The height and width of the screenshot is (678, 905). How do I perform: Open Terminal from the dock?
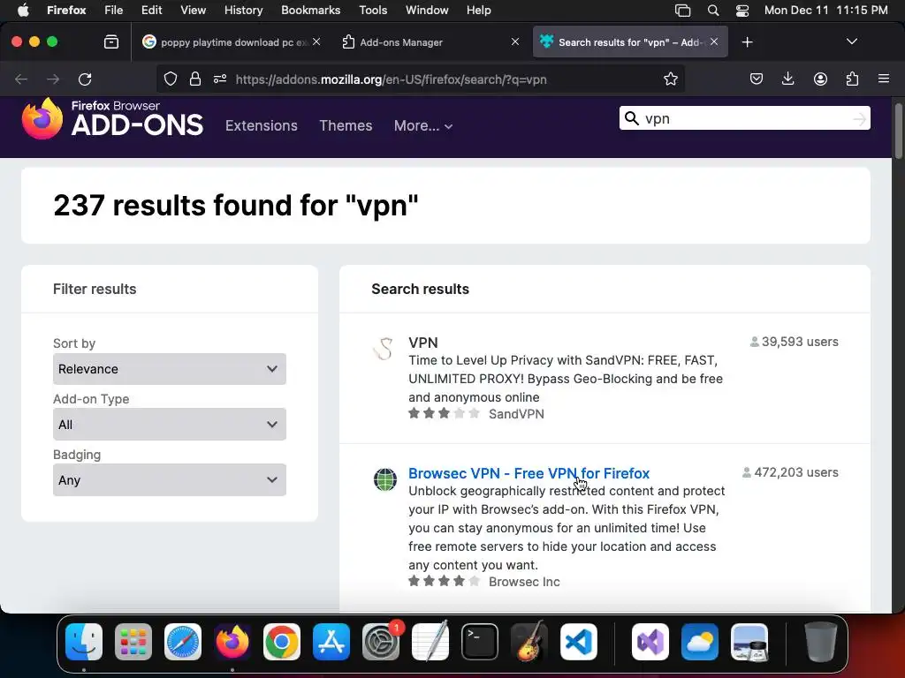pos(480,642)
